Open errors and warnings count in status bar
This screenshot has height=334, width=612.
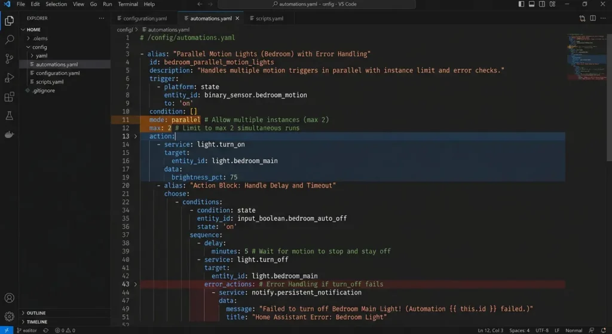tap(65, 330)
